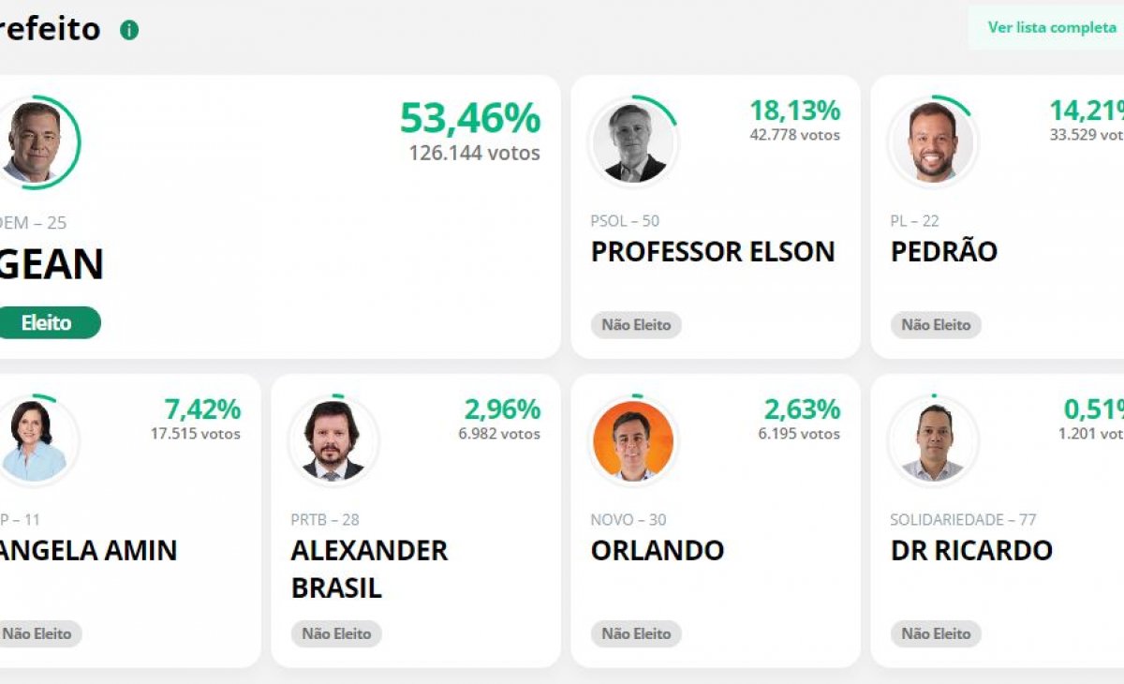
Task: Click Gean's candidate photo
Action: (x=35, y=141)
